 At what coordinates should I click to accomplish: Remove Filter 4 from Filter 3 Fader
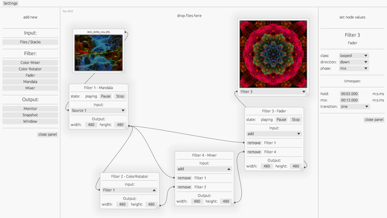tap(254, 152)
